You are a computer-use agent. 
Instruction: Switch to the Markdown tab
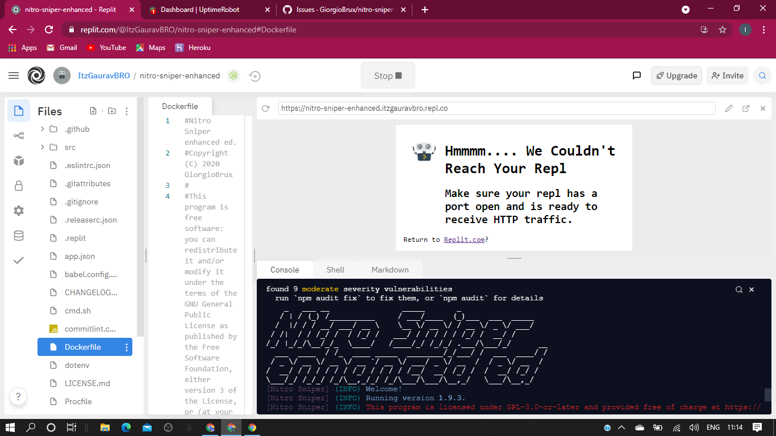(390, 270)
